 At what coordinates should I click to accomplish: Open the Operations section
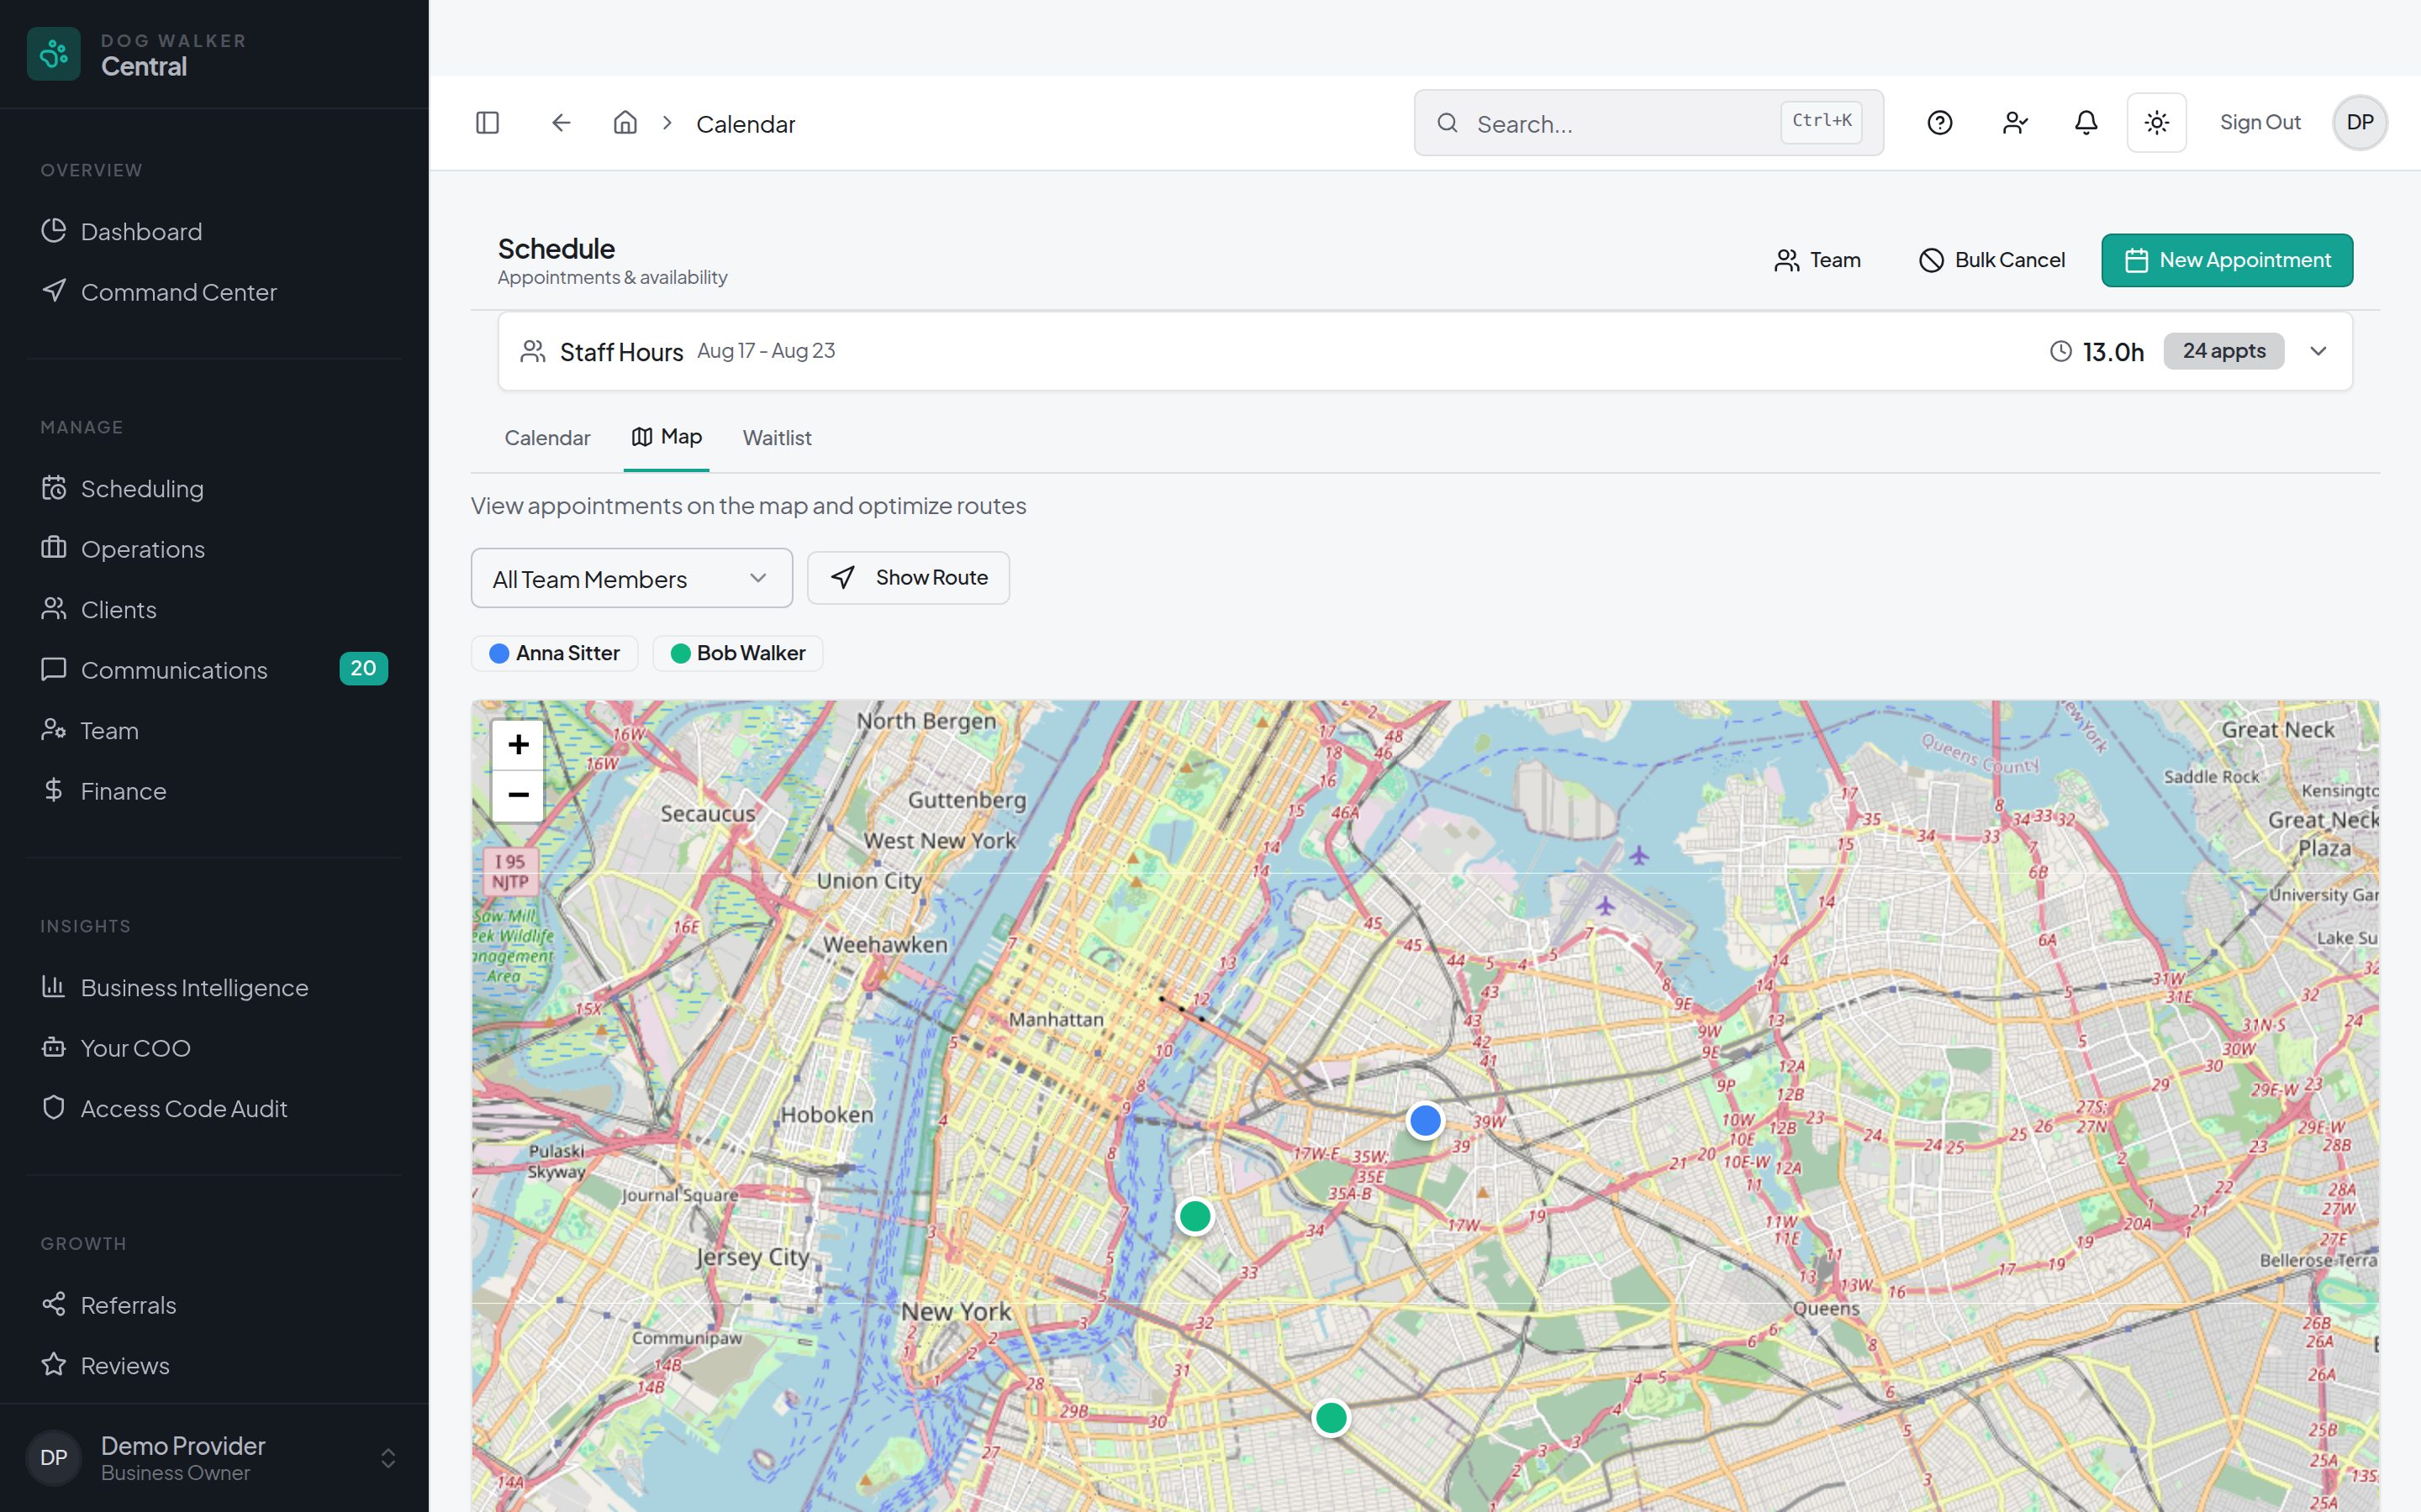coord(214,549)
